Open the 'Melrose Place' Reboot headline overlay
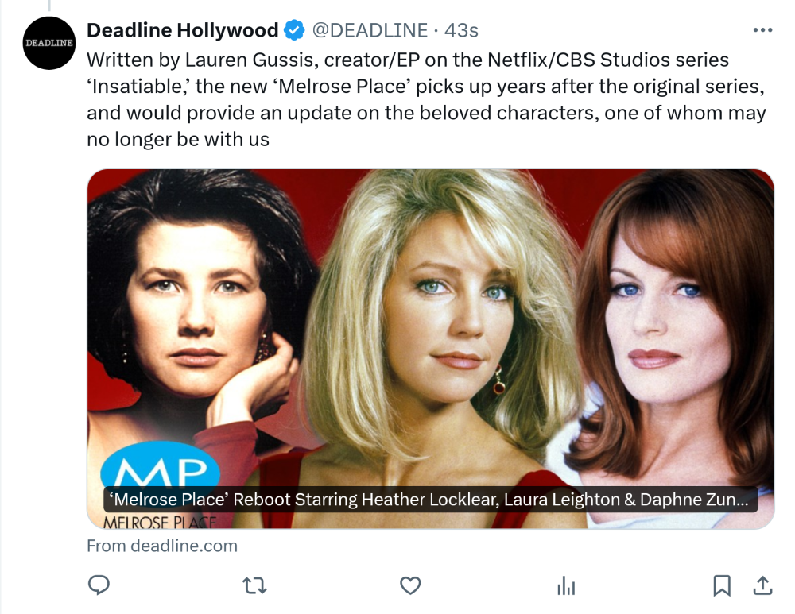 click(x=430, y=500)
